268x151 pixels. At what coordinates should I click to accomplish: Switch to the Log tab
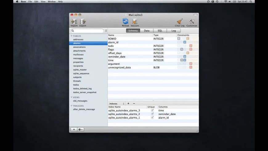(174, 31)
